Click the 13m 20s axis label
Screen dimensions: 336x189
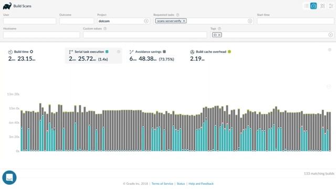(x=13, y=94)
